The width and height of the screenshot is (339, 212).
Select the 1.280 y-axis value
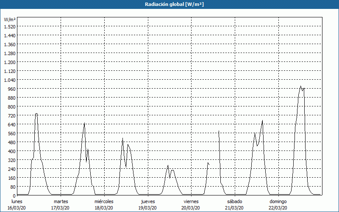pyautogui.click(x=10, y=53)
